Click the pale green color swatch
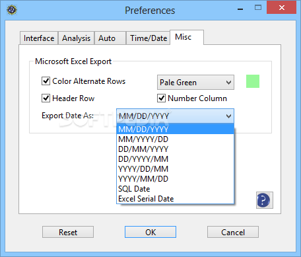This screenshot has height=257, width=301. coord(253,81)
